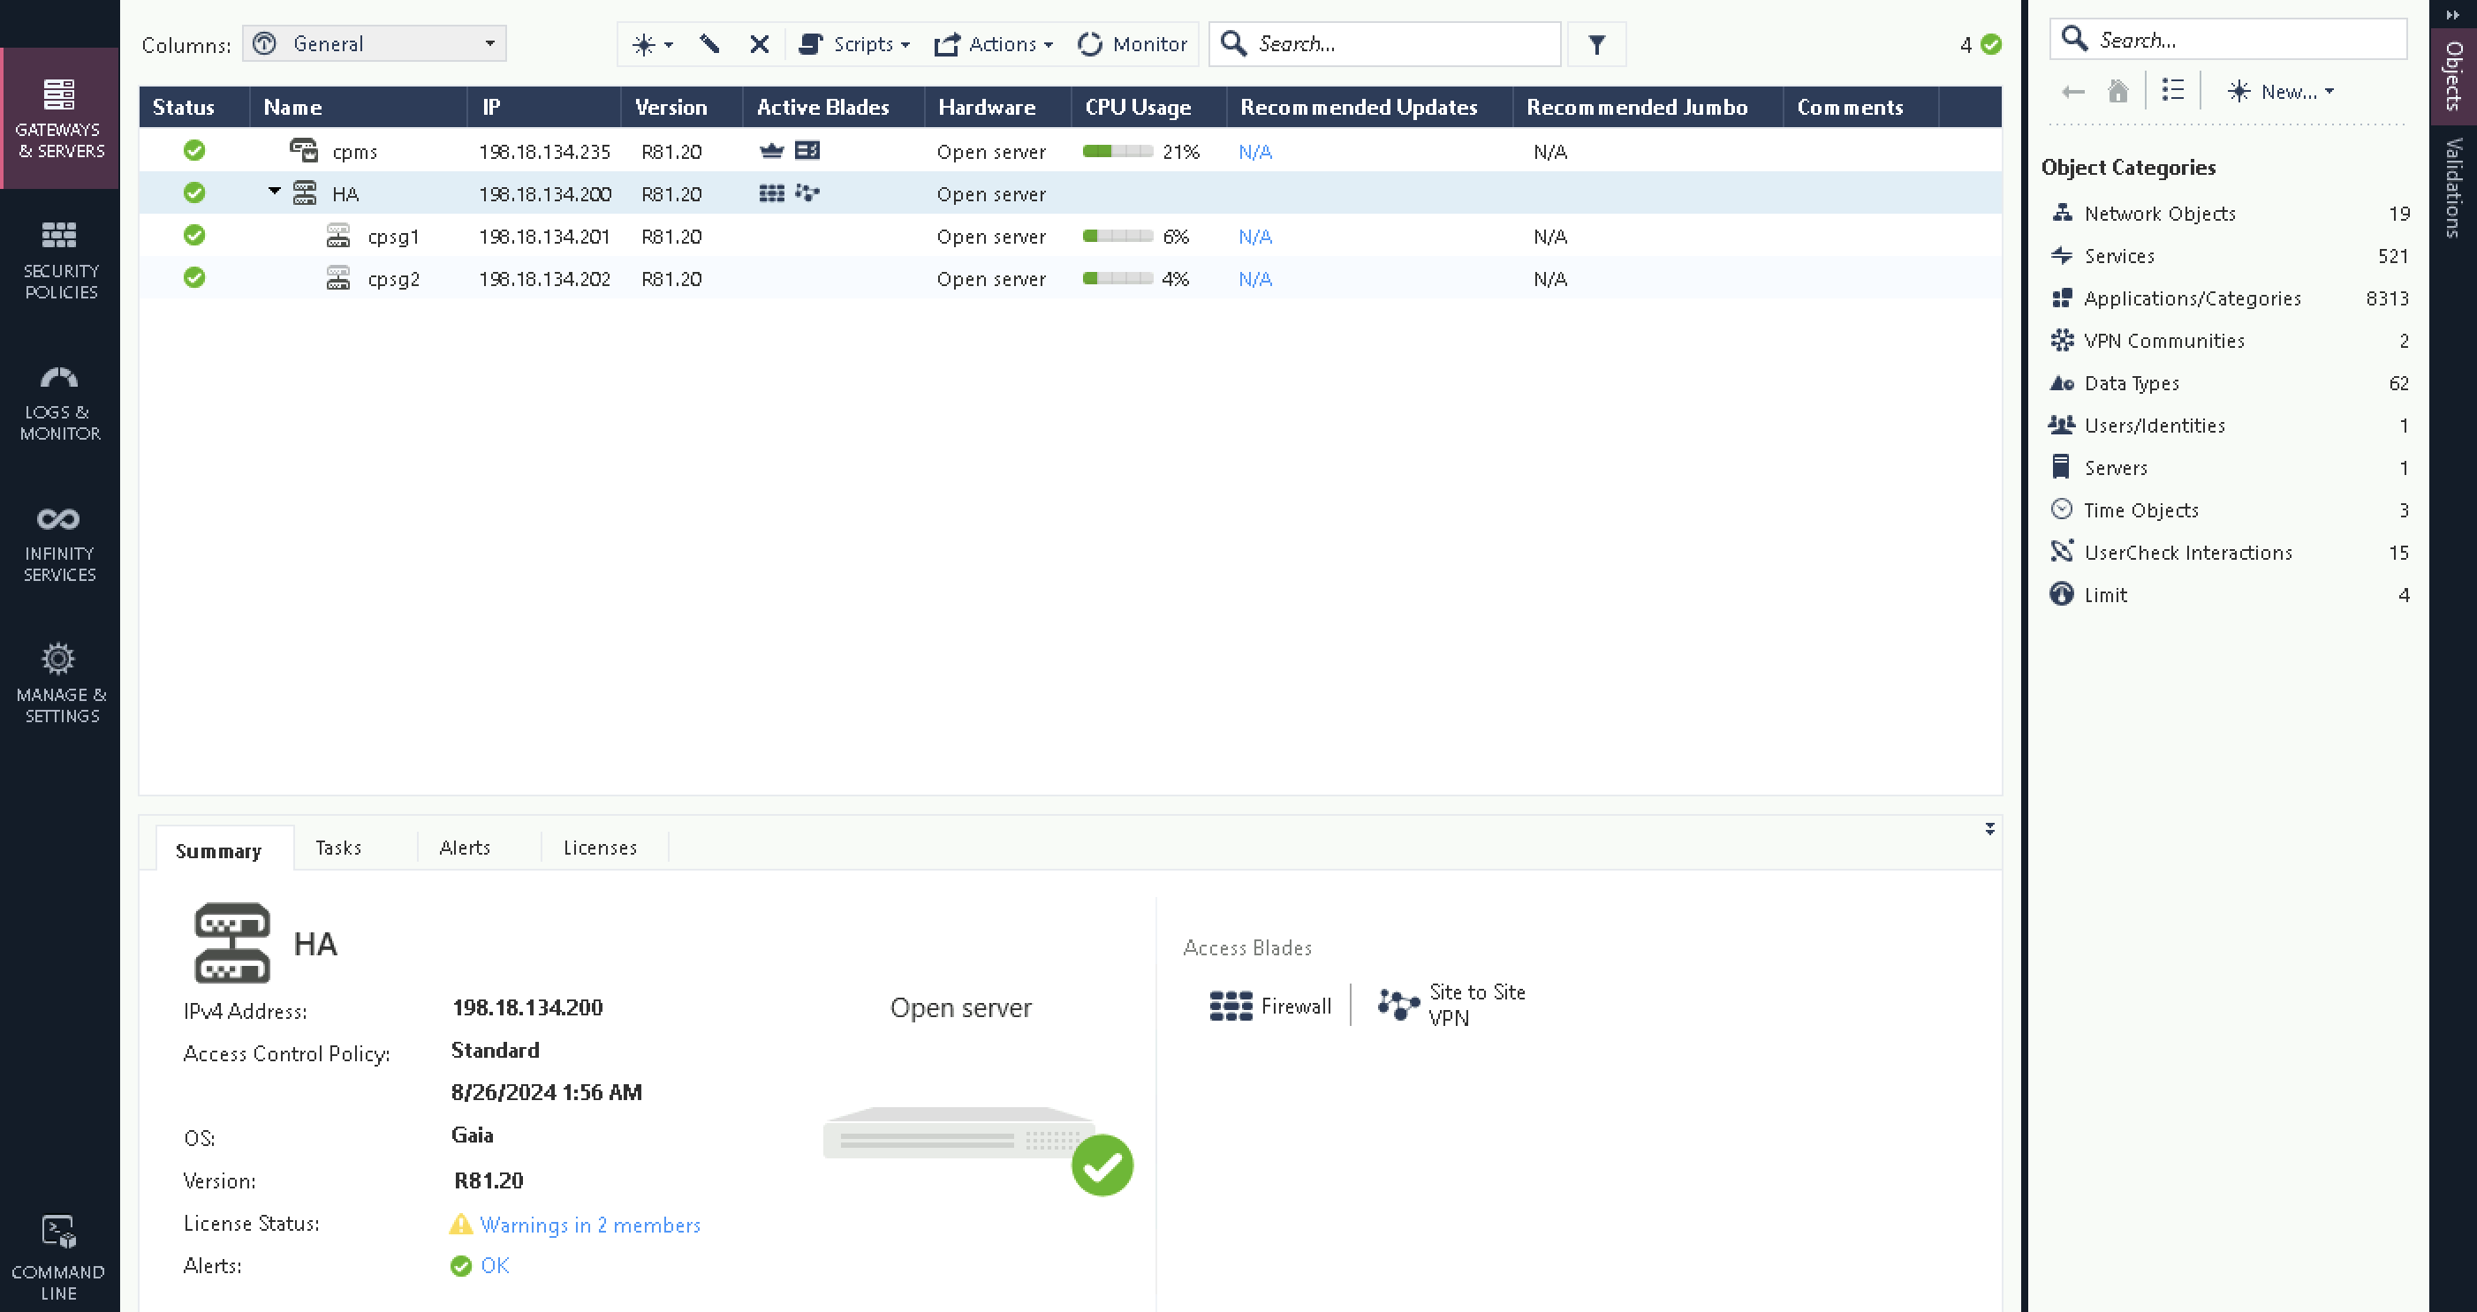Click the delete X icon in toolbar

pyautogui.click(x=759, y=44)
